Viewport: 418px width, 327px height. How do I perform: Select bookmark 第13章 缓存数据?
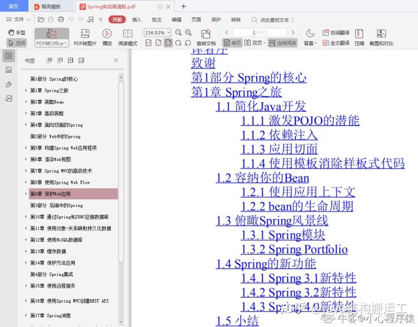click(48, 251)
